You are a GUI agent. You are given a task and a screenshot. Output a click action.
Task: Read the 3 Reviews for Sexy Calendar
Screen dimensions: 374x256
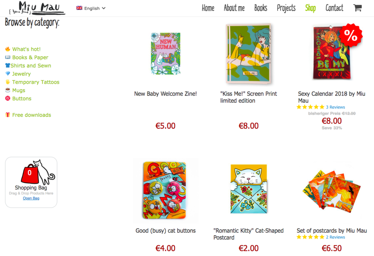[335, 107]
